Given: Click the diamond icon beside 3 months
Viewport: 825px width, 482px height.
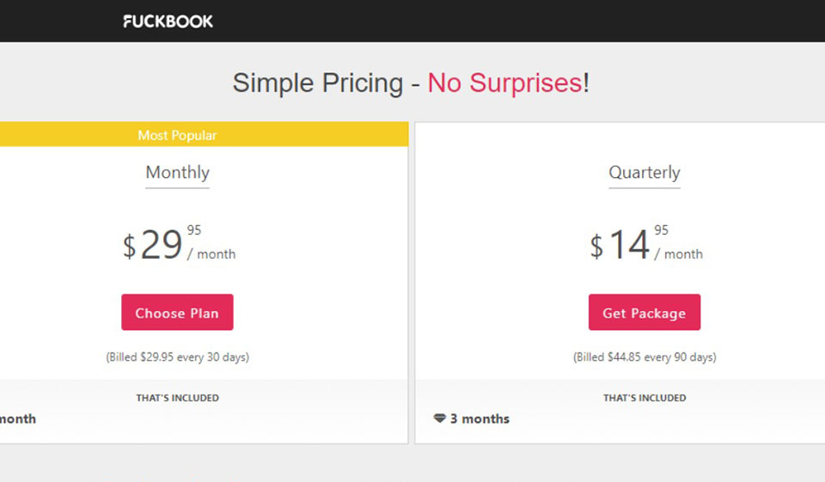Looking at the screenshot, I should 439,418.
